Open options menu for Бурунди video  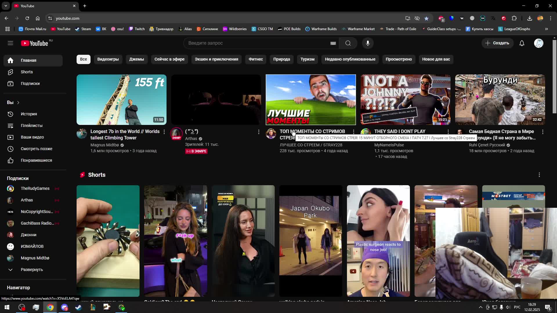[x=543, y=132]
